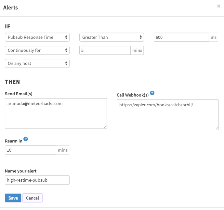The height and width of the screenshot is (210, 224).
Task: Click the threshold field containing 600
Action: (181, 37)
